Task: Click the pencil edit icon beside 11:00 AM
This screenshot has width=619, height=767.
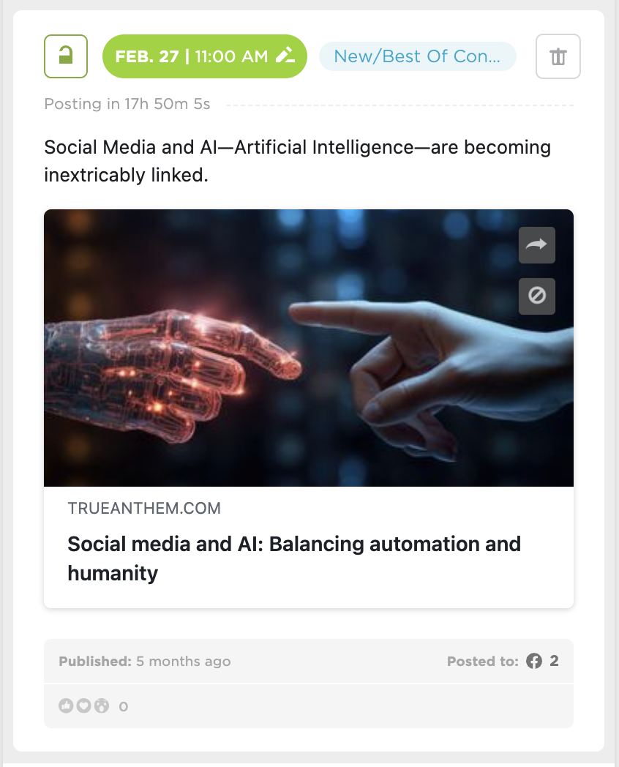Action: click(285, 56)
